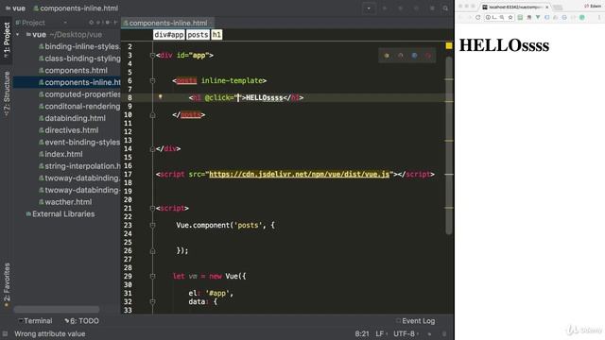
Task: Open wacther.html in project tree
Action: [65, 202]
